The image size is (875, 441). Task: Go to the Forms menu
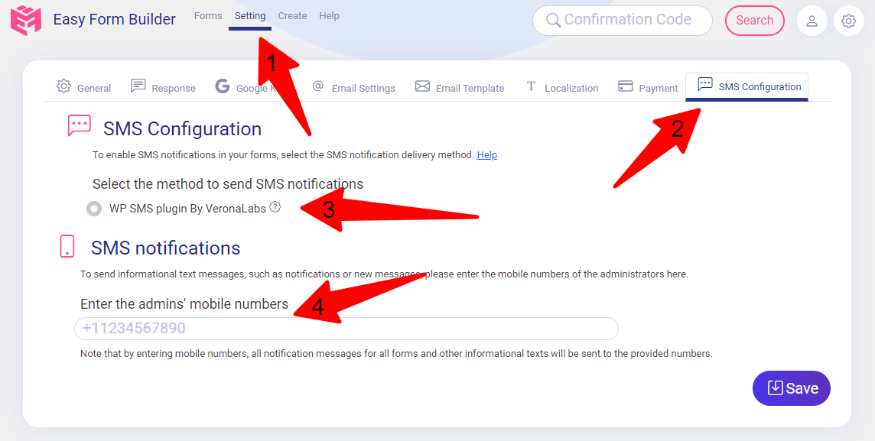coord(207,15)
